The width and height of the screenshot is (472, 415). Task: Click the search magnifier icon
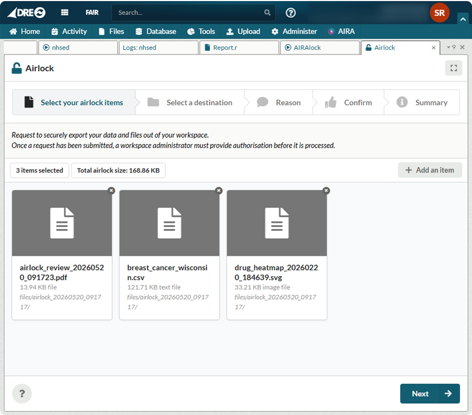(267, 13)
